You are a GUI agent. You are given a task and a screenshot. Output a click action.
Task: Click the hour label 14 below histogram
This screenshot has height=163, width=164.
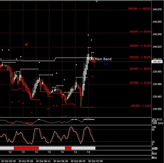pos(88,152)
